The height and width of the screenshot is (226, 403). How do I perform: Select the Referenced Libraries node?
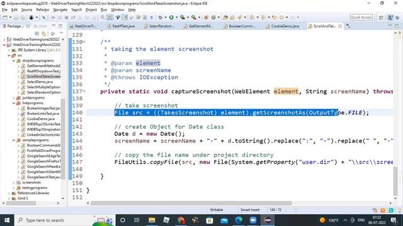33,193
